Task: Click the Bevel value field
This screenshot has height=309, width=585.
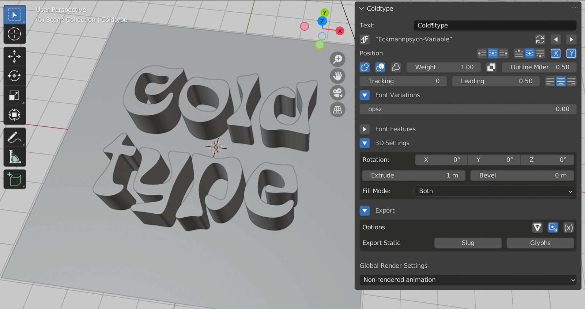Action: click(x=522, y=176)
